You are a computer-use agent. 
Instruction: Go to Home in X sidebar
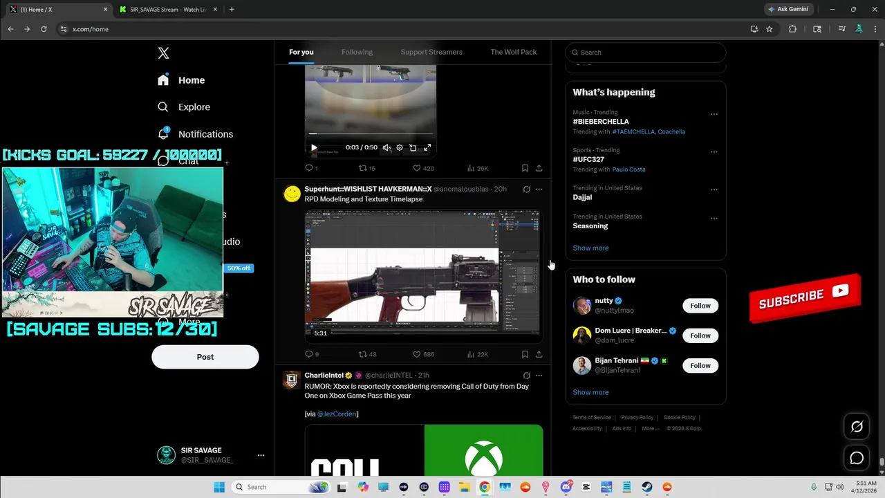coord(181,80)
